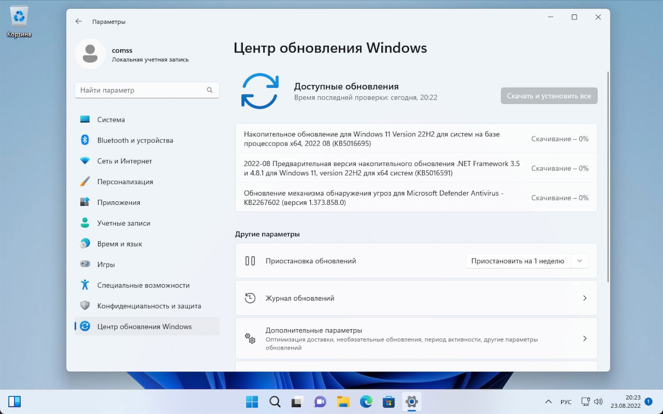
Task: Open Приостановить на 1 неделю dropdown arrow
Action: tap(579, 261)
